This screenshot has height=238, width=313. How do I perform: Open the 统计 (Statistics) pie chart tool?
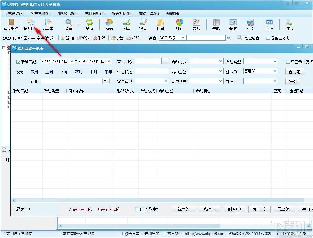(179, 25)
